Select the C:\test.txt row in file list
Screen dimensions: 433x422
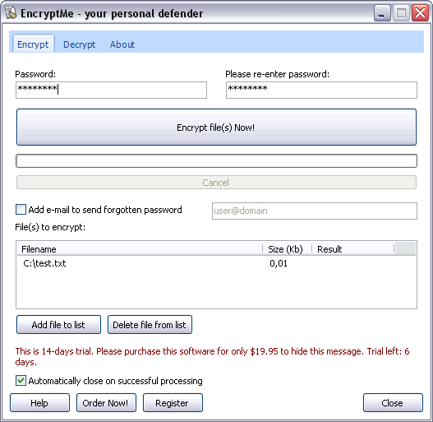point(216,263)
